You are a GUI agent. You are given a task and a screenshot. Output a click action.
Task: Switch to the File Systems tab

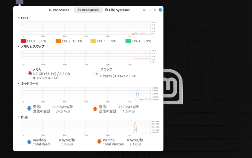[117, 10]
